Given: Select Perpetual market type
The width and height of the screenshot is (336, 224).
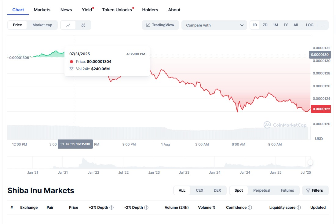Looking at the screenshot, I should tap(262, 190).
